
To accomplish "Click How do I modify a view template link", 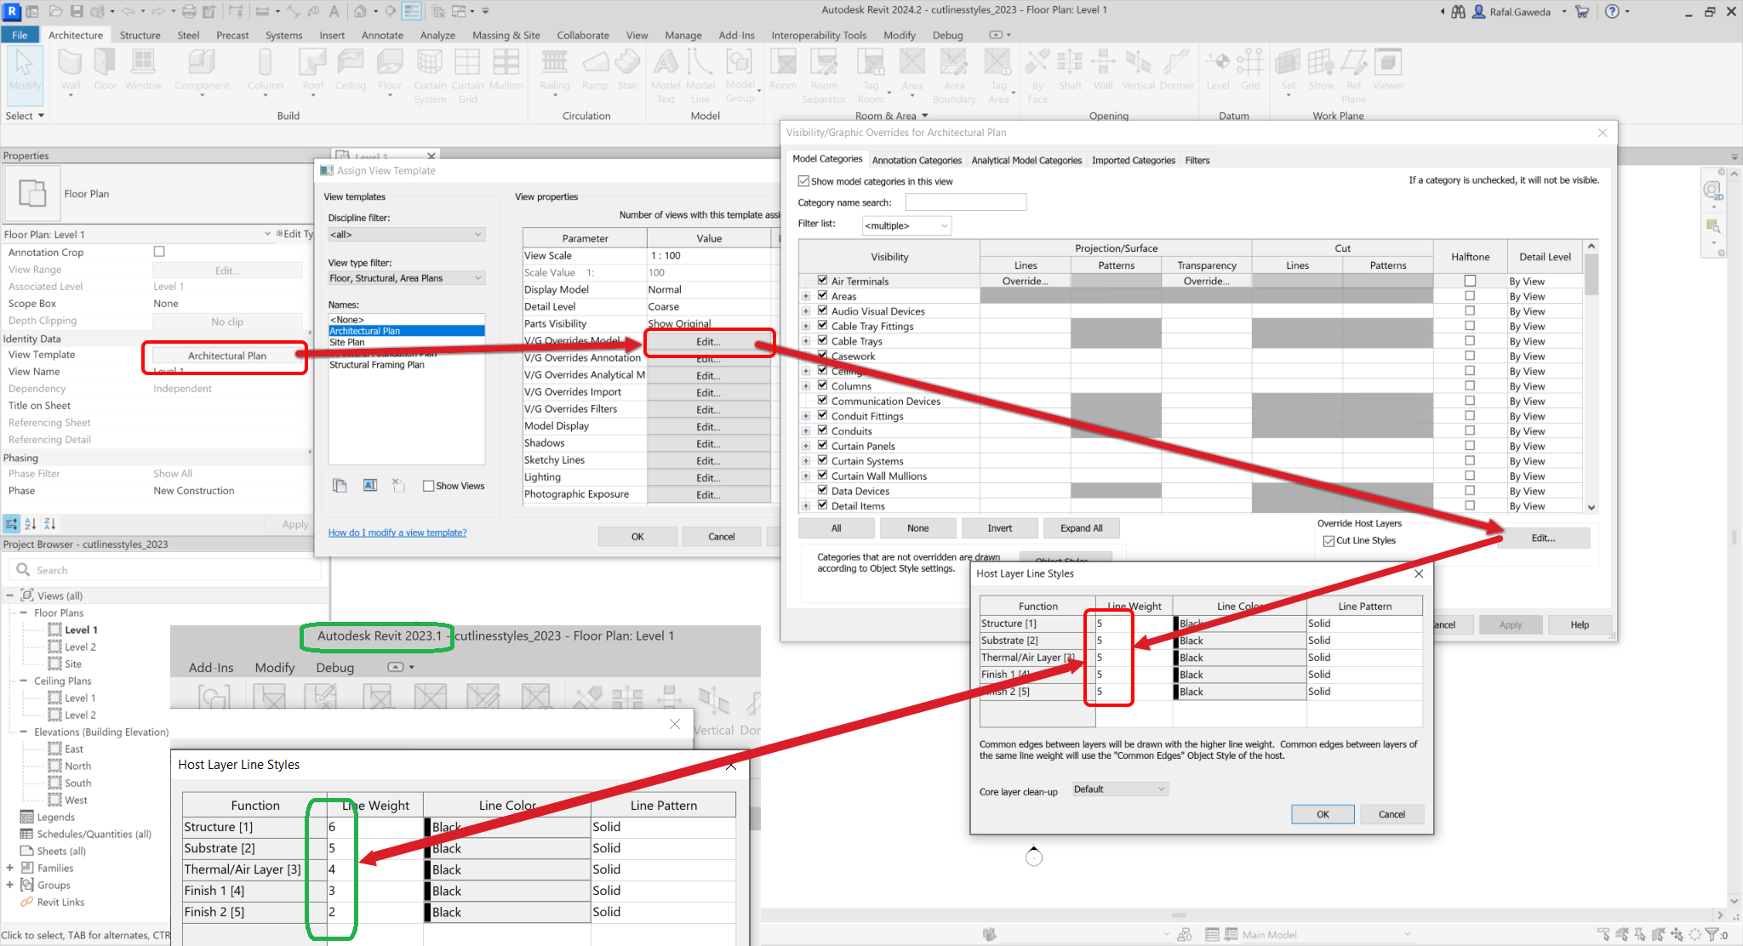I will pyautogui.click(x=396, y=533).
